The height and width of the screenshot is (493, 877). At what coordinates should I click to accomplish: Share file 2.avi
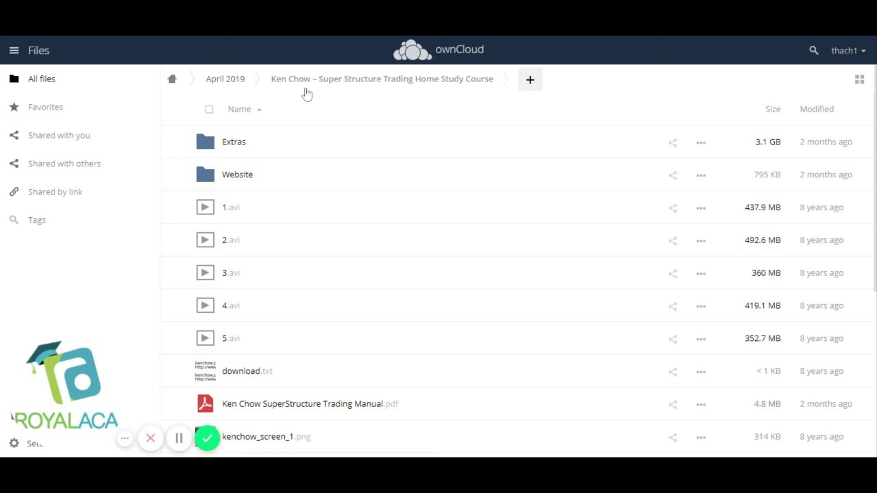pos(672,240)
